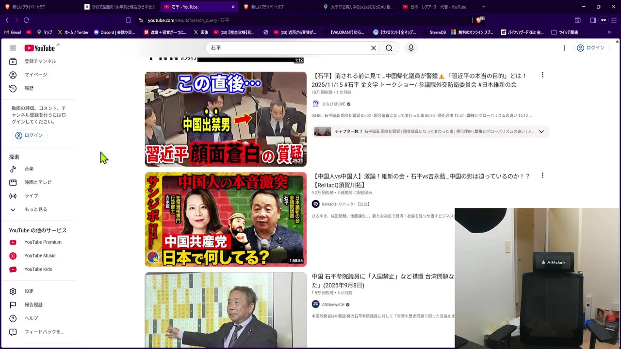Viewport: 621px width, 349px height.
Task: Open ホーム / Twitter bookmark
Action: tap(73, 32)
